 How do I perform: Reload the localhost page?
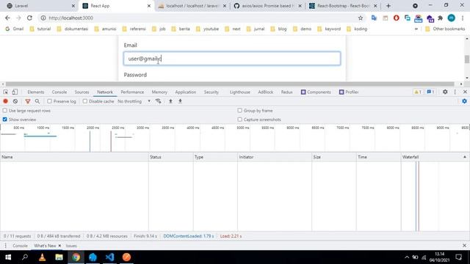tap(29, 18)
